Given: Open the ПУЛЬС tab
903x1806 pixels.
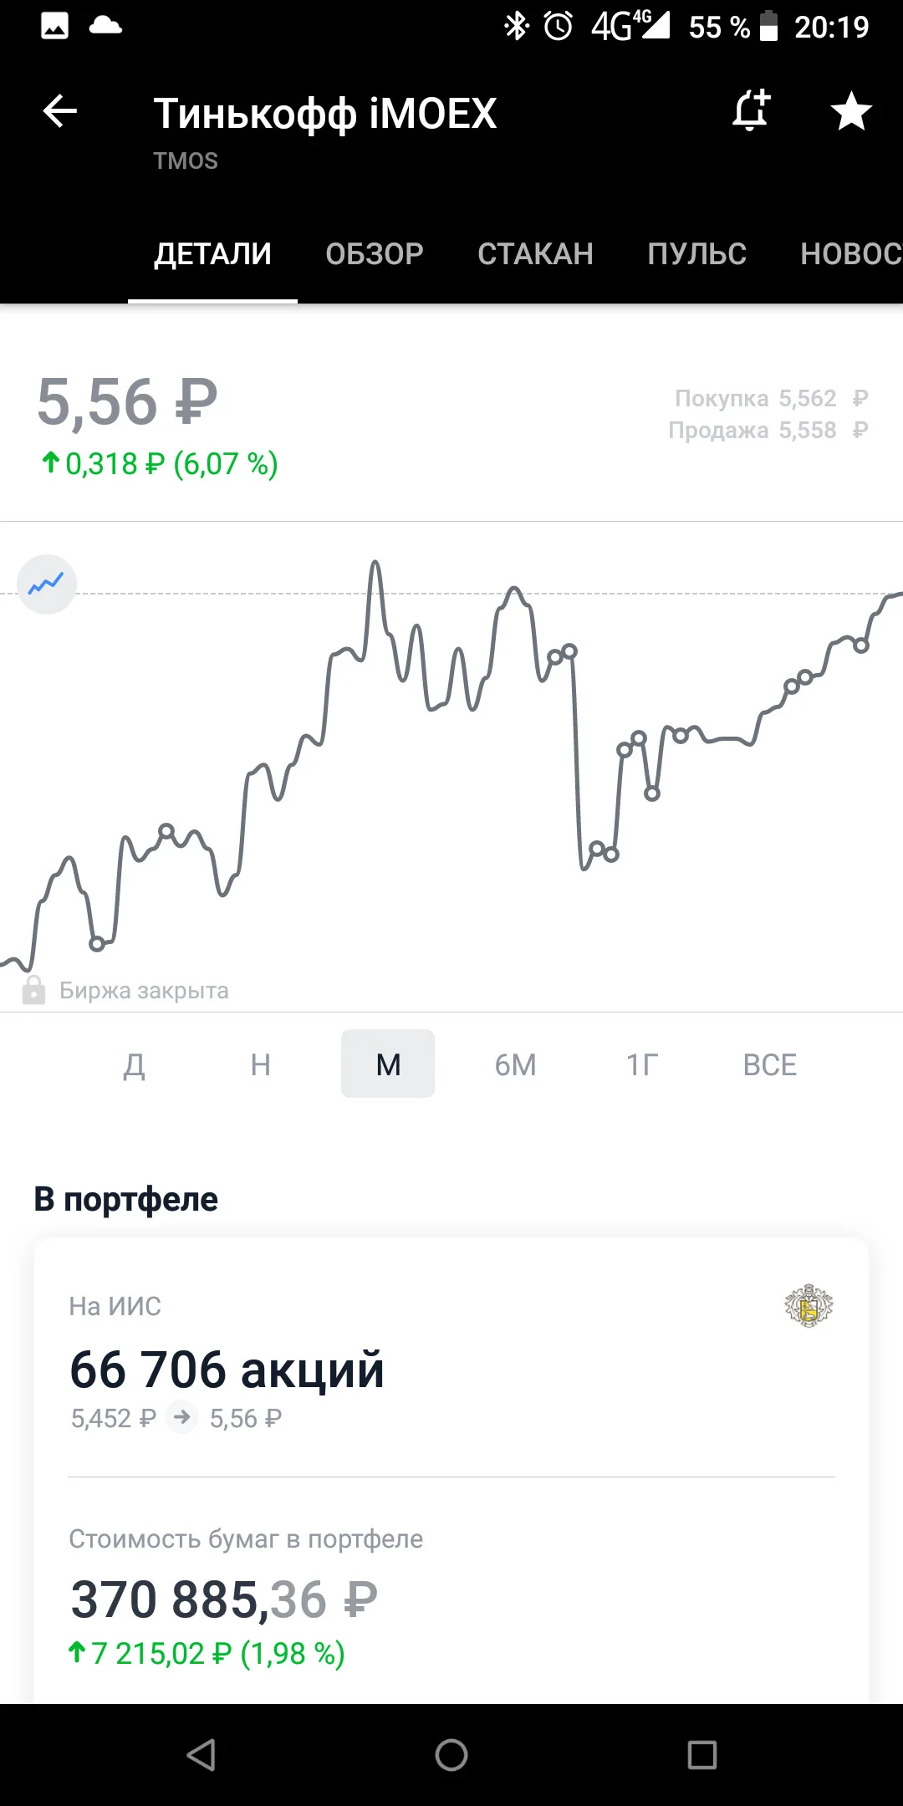Looking at the screenshot, I should [x=697, y=253].
